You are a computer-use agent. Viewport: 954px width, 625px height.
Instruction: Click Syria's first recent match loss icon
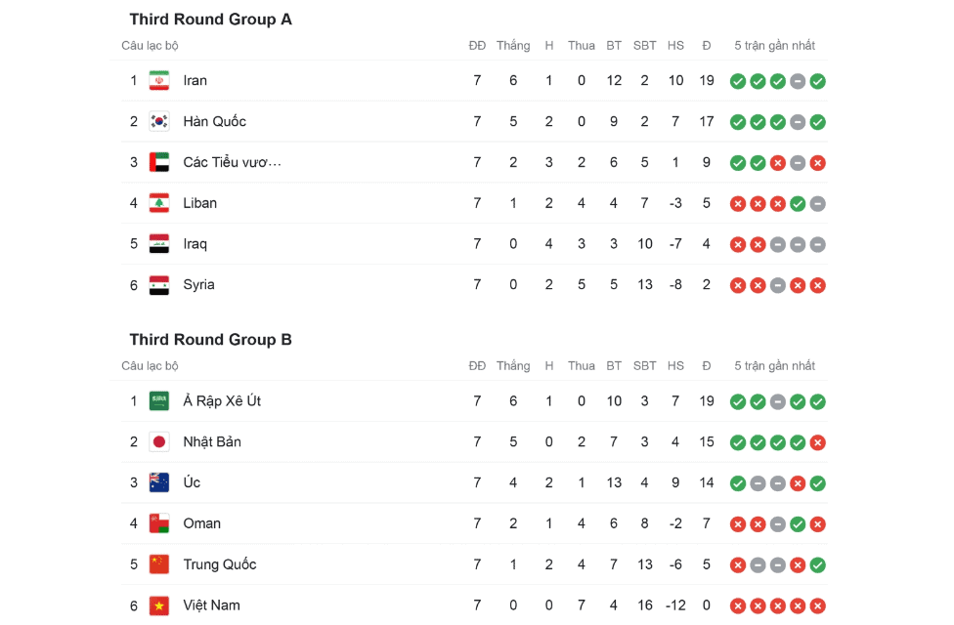[x=738, y=285]
